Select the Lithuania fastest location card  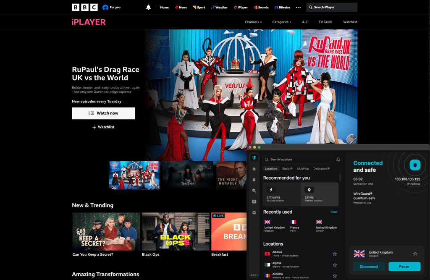[x=282, y=194]
